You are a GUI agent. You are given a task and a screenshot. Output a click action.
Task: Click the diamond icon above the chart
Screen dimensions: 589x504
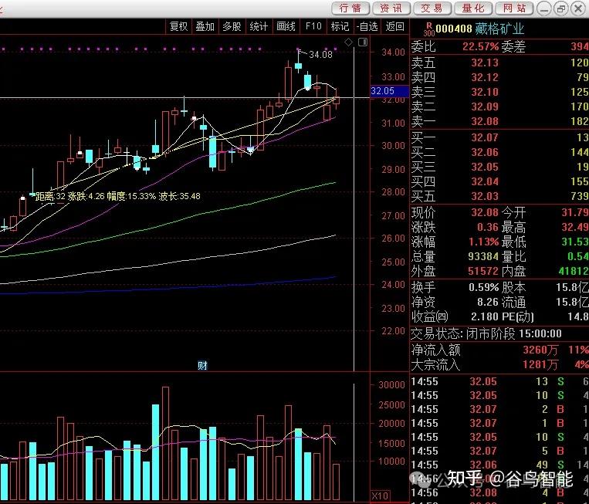click(348, 41)
